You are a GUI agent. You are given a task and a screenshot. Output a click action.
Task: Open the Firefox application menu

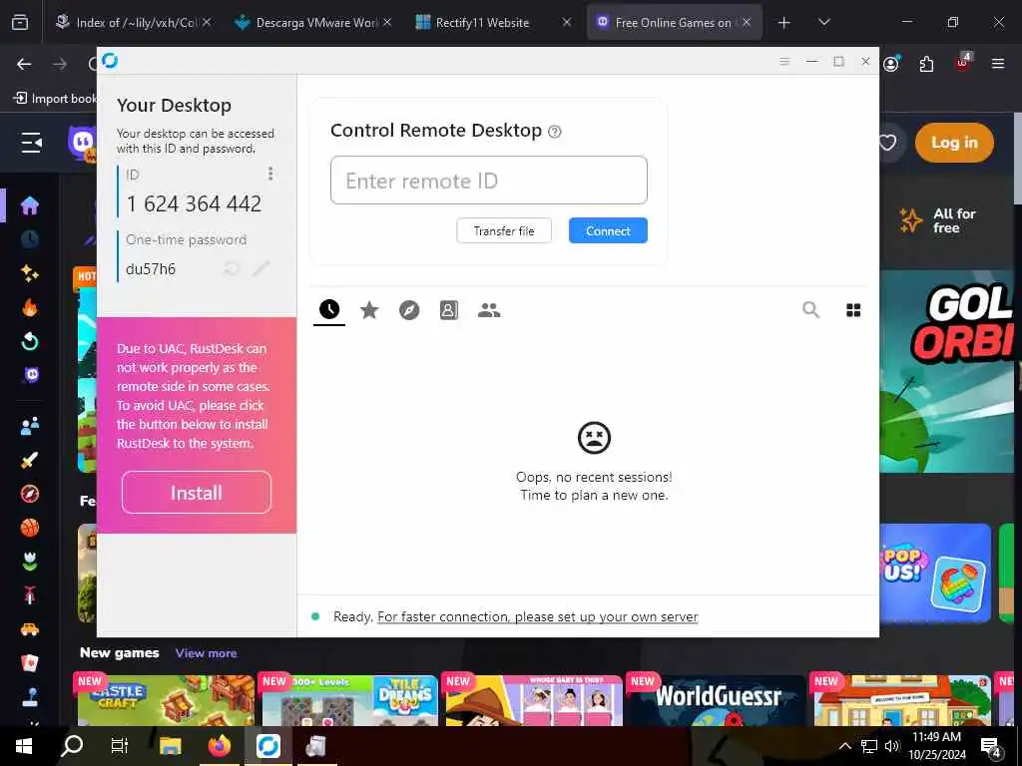click(998, 64)
